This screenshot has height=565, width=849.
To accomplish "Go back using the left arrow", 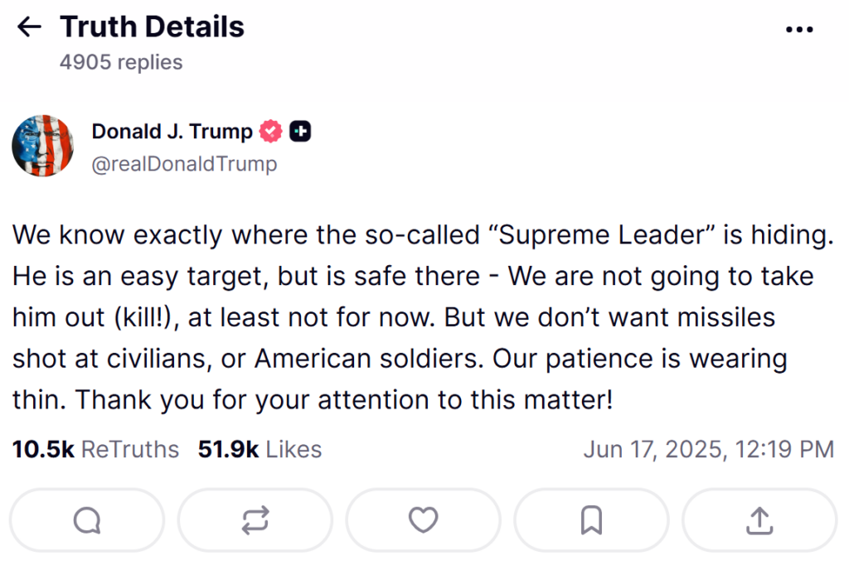I will click(x=29, y=27).
